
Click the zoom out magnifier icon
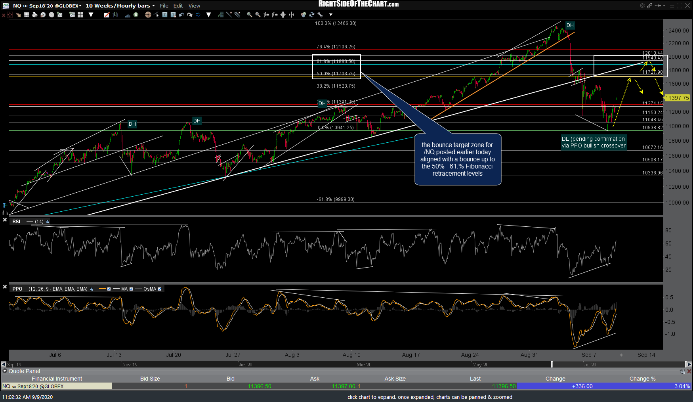[258, 15]
